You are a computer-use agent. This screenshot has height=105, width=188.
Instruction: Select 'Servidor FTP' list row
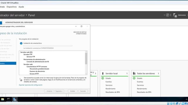click(28, 55)
